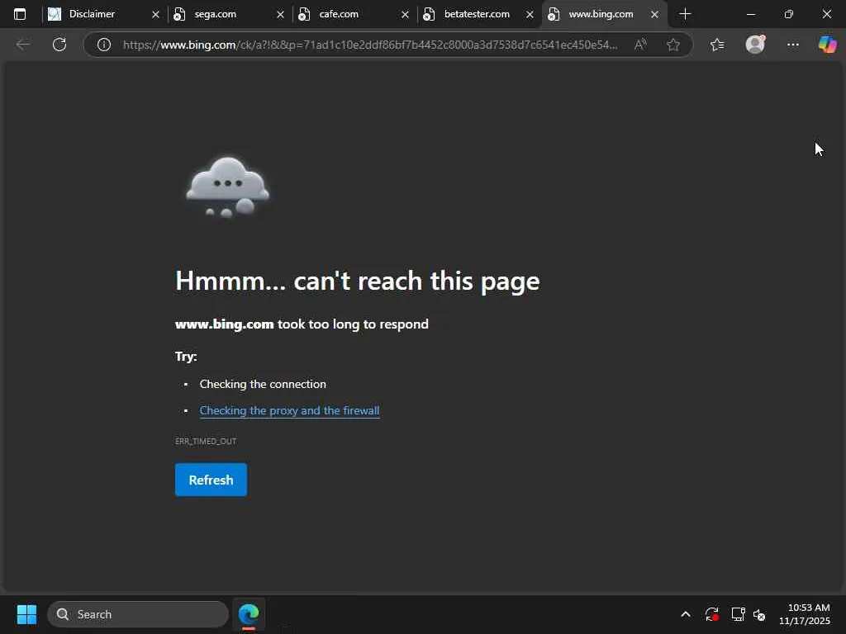The image size is (846, 634).
Task: Open Checking the proxy and firewall link
Action: 289,410
